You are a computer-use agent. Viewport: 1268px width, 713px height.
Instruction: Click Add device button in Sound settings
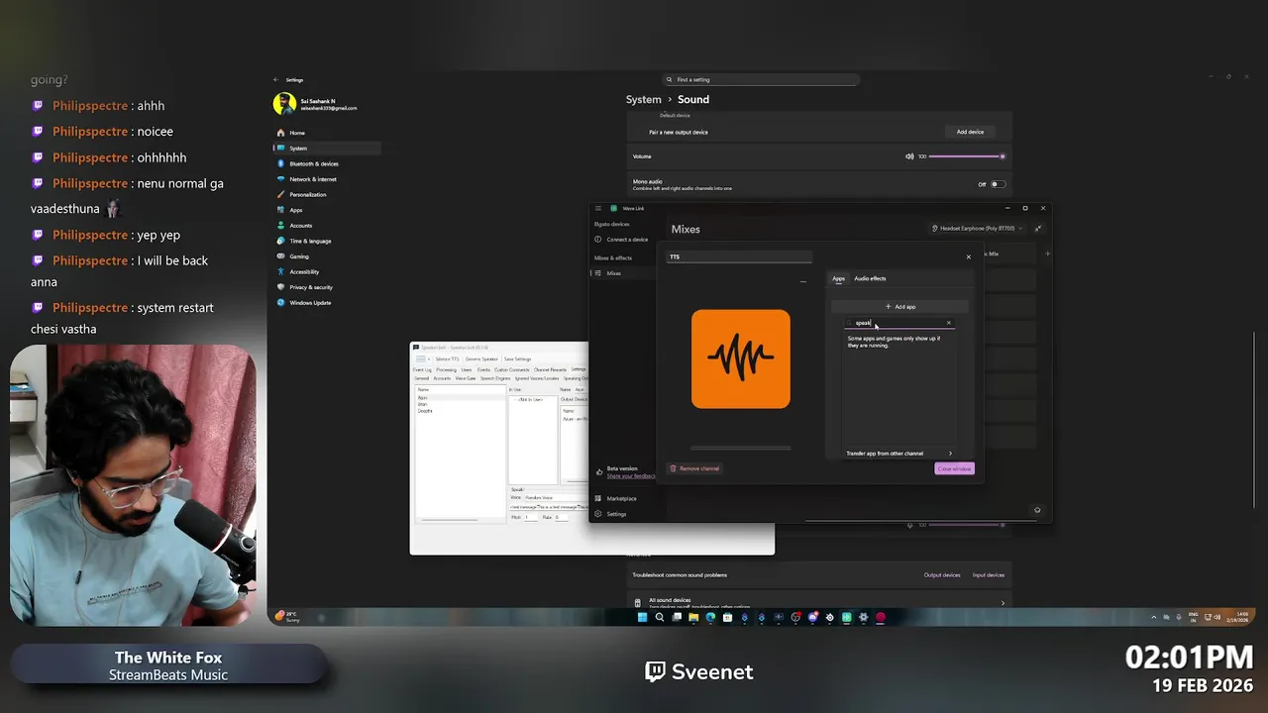[x=970, y=132]
